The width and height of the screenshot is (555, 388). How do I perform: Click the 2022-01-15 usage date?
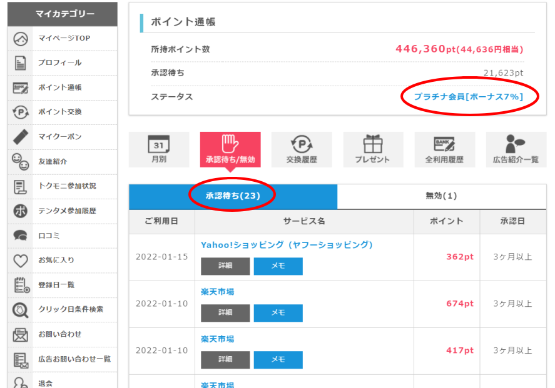tap(162, 257)
